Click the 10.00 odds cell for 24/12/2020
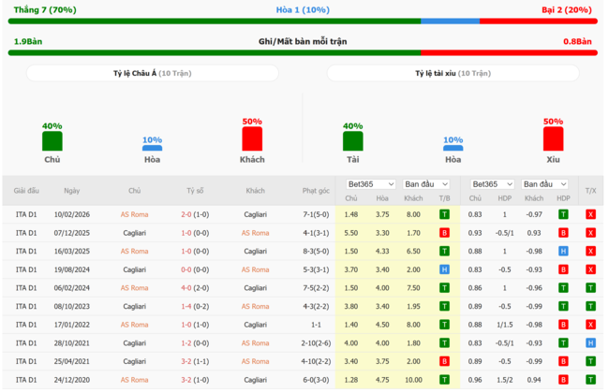The image size is (609, 392). pos(413,380)
